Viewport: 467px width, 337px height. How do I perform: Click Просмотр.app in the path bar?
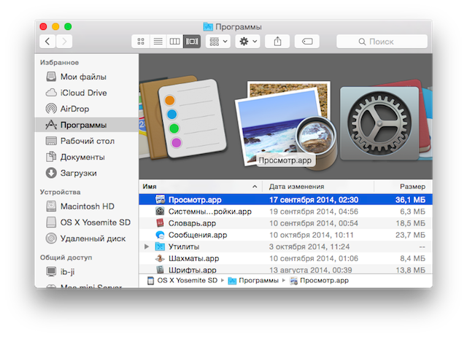(320, 280)
